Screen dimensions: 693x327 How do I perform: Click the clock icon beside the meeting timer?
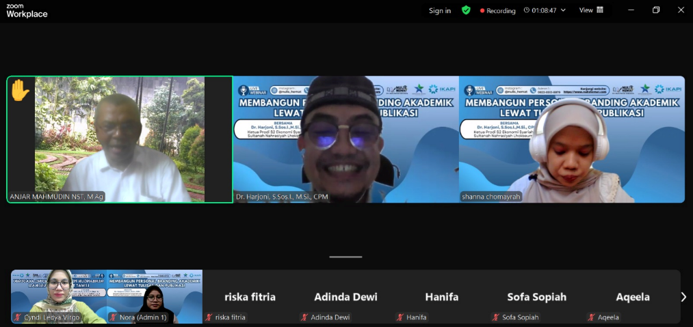[527, 10]
